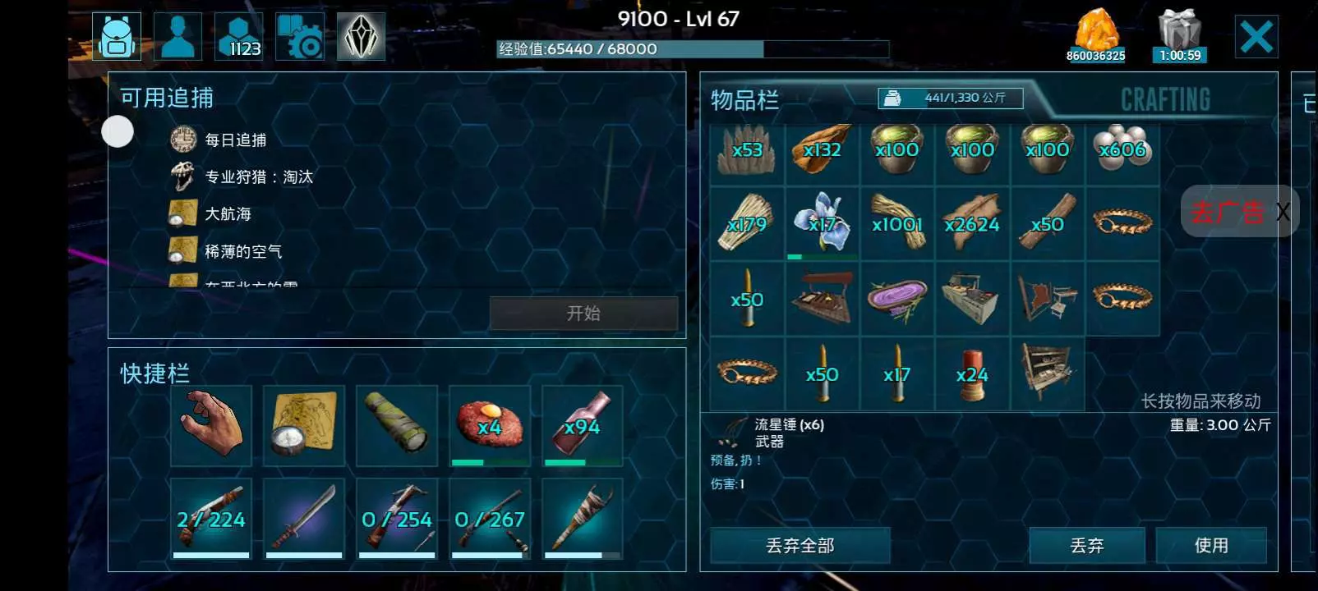Select the 稀薄的空气 pursuit entry
1318x591 pixels.
(x=243, y=252)
